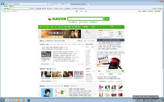The height and width of the screenshot is (102, 164).
Task: Select security level 1 button
Action: (118, 34)
